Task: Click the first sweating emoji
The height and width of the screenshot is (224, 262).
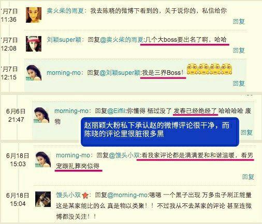Action: coord(192,69)
